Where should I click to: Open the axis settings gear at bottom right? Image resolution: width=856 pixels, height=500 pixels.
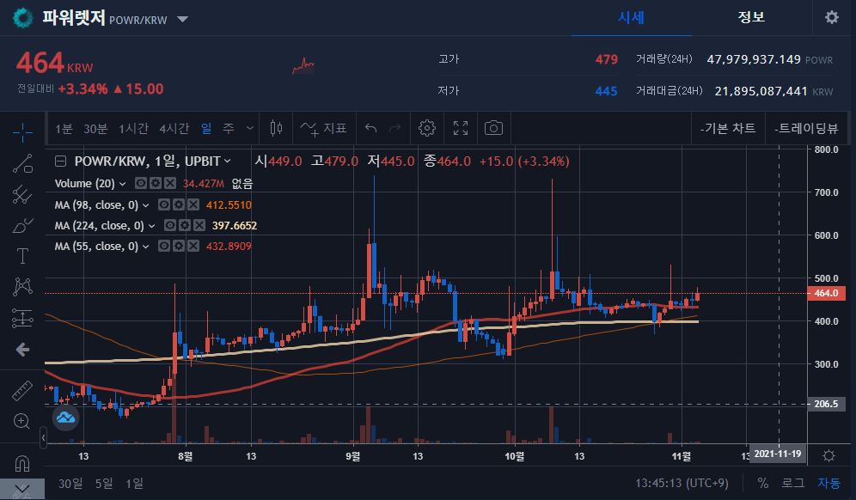coord(828,455)
